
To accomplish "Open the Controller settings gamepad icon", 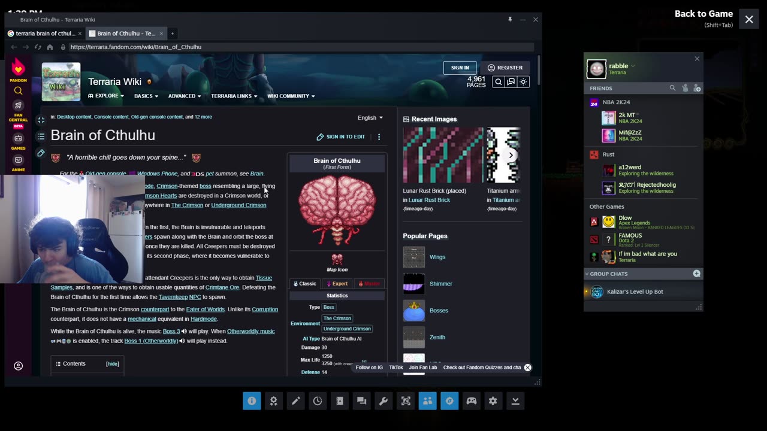I will click(x=472, y=401).
